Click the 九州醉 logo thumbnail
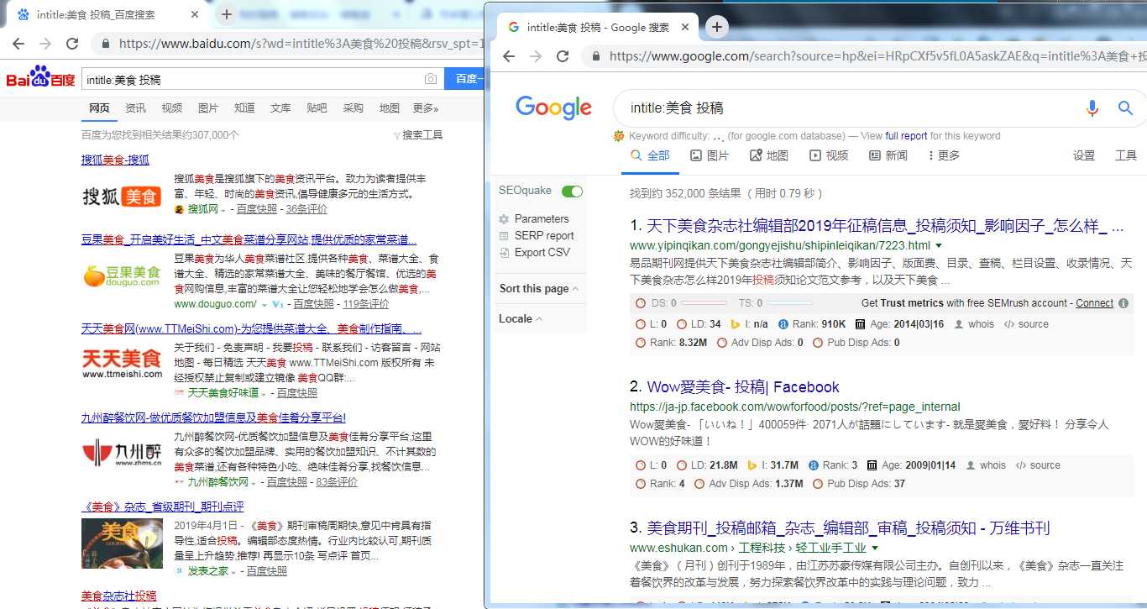This screenshot has height=609, width=1147. pos(122,454)
